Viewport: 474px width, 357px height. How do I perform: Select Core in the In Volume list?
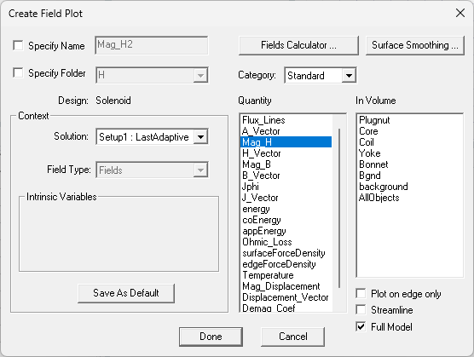click(409, 131)
